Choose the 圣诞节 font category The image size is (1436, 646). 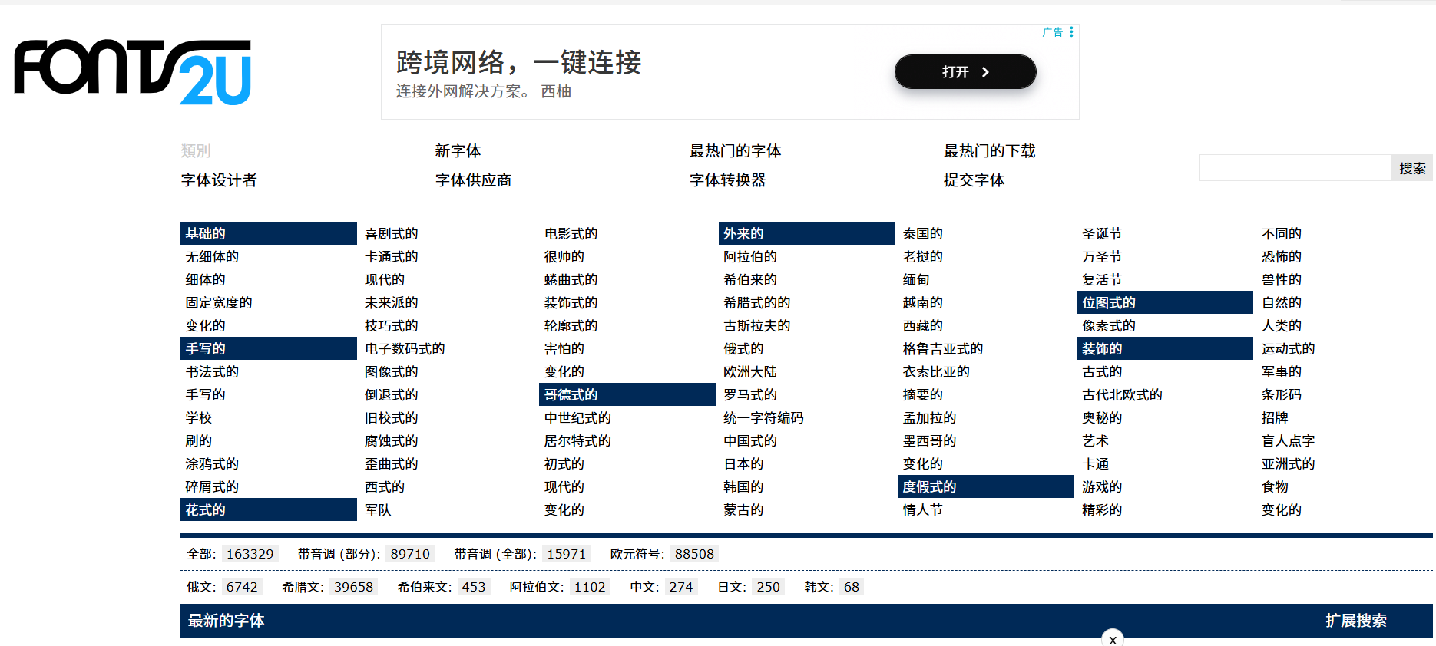1101,233
